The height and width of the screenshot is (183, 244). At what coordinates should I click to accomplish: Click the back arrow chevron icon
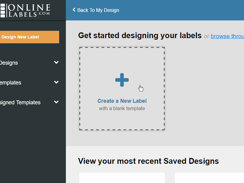pos(74,10)
